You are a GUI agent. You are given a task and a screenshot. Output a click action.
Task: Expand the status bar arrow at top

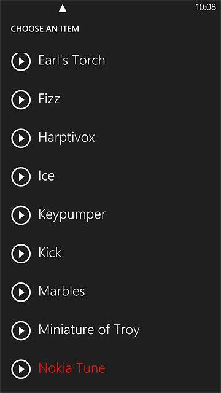tap(63, 9)
